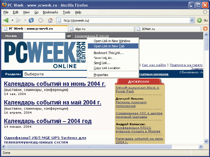Click the horizontal scrollbar right arrow
The width and height of the screenshot is (210, 157).
tap(201, 147)
